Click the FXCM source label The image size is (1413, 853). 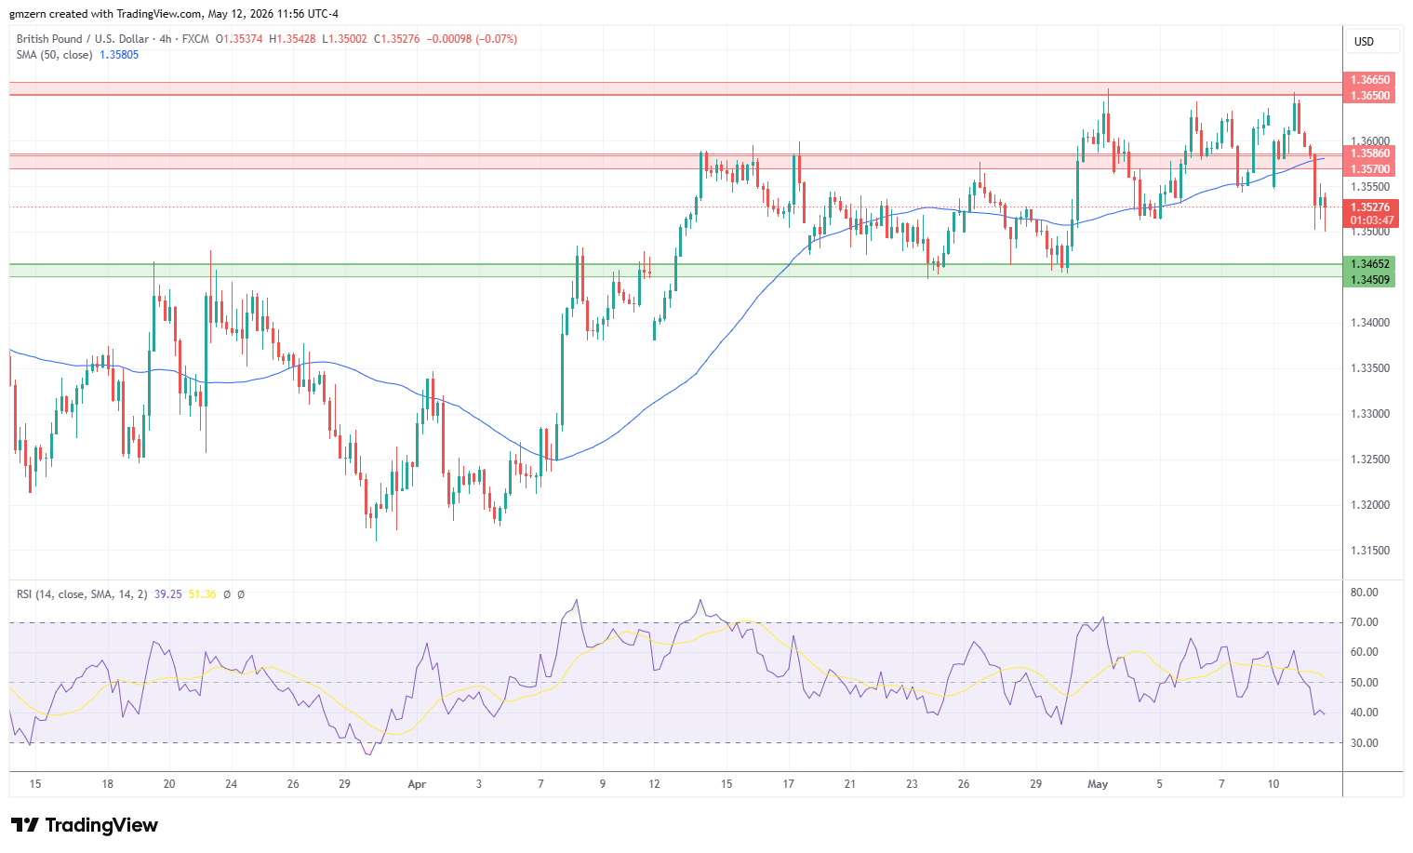point(195,39)
